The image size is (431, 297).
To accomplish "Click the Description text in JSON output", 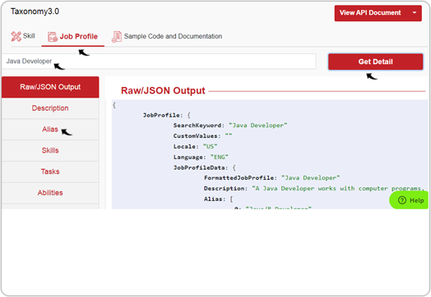I will (x=338, y=189).
